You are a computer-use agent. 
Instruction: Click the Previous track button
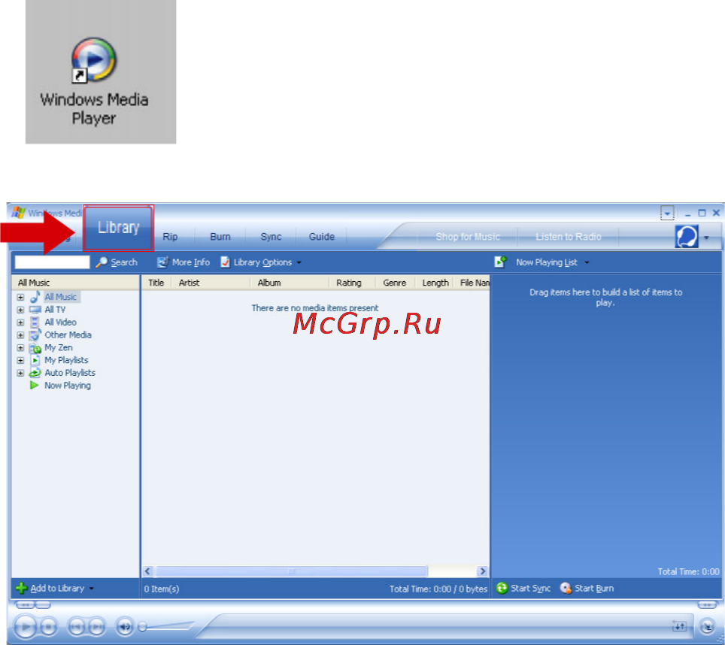pos(77,626)
